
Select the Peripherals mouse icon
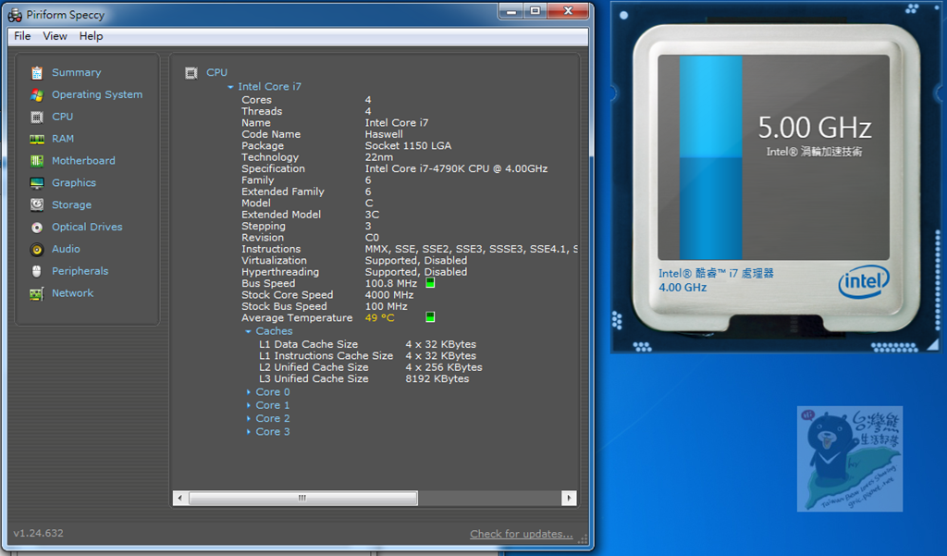coord(37,271)
